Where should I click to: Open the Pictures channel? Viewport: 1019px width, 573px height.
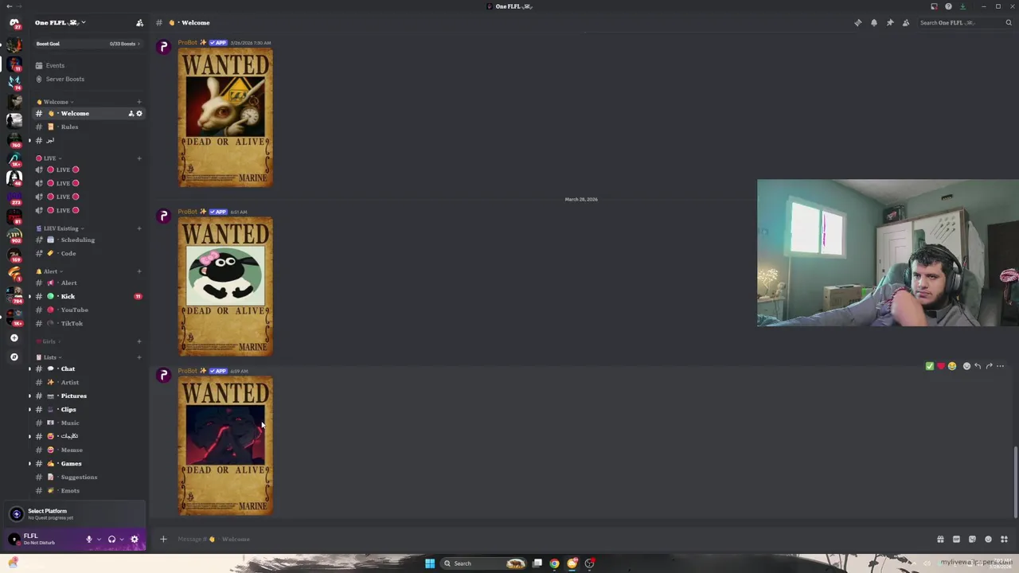(88, 396)
